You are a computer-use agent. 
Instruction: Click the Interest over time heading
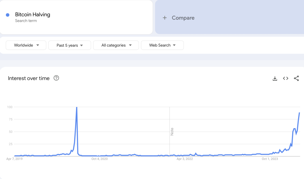[29, 78]
